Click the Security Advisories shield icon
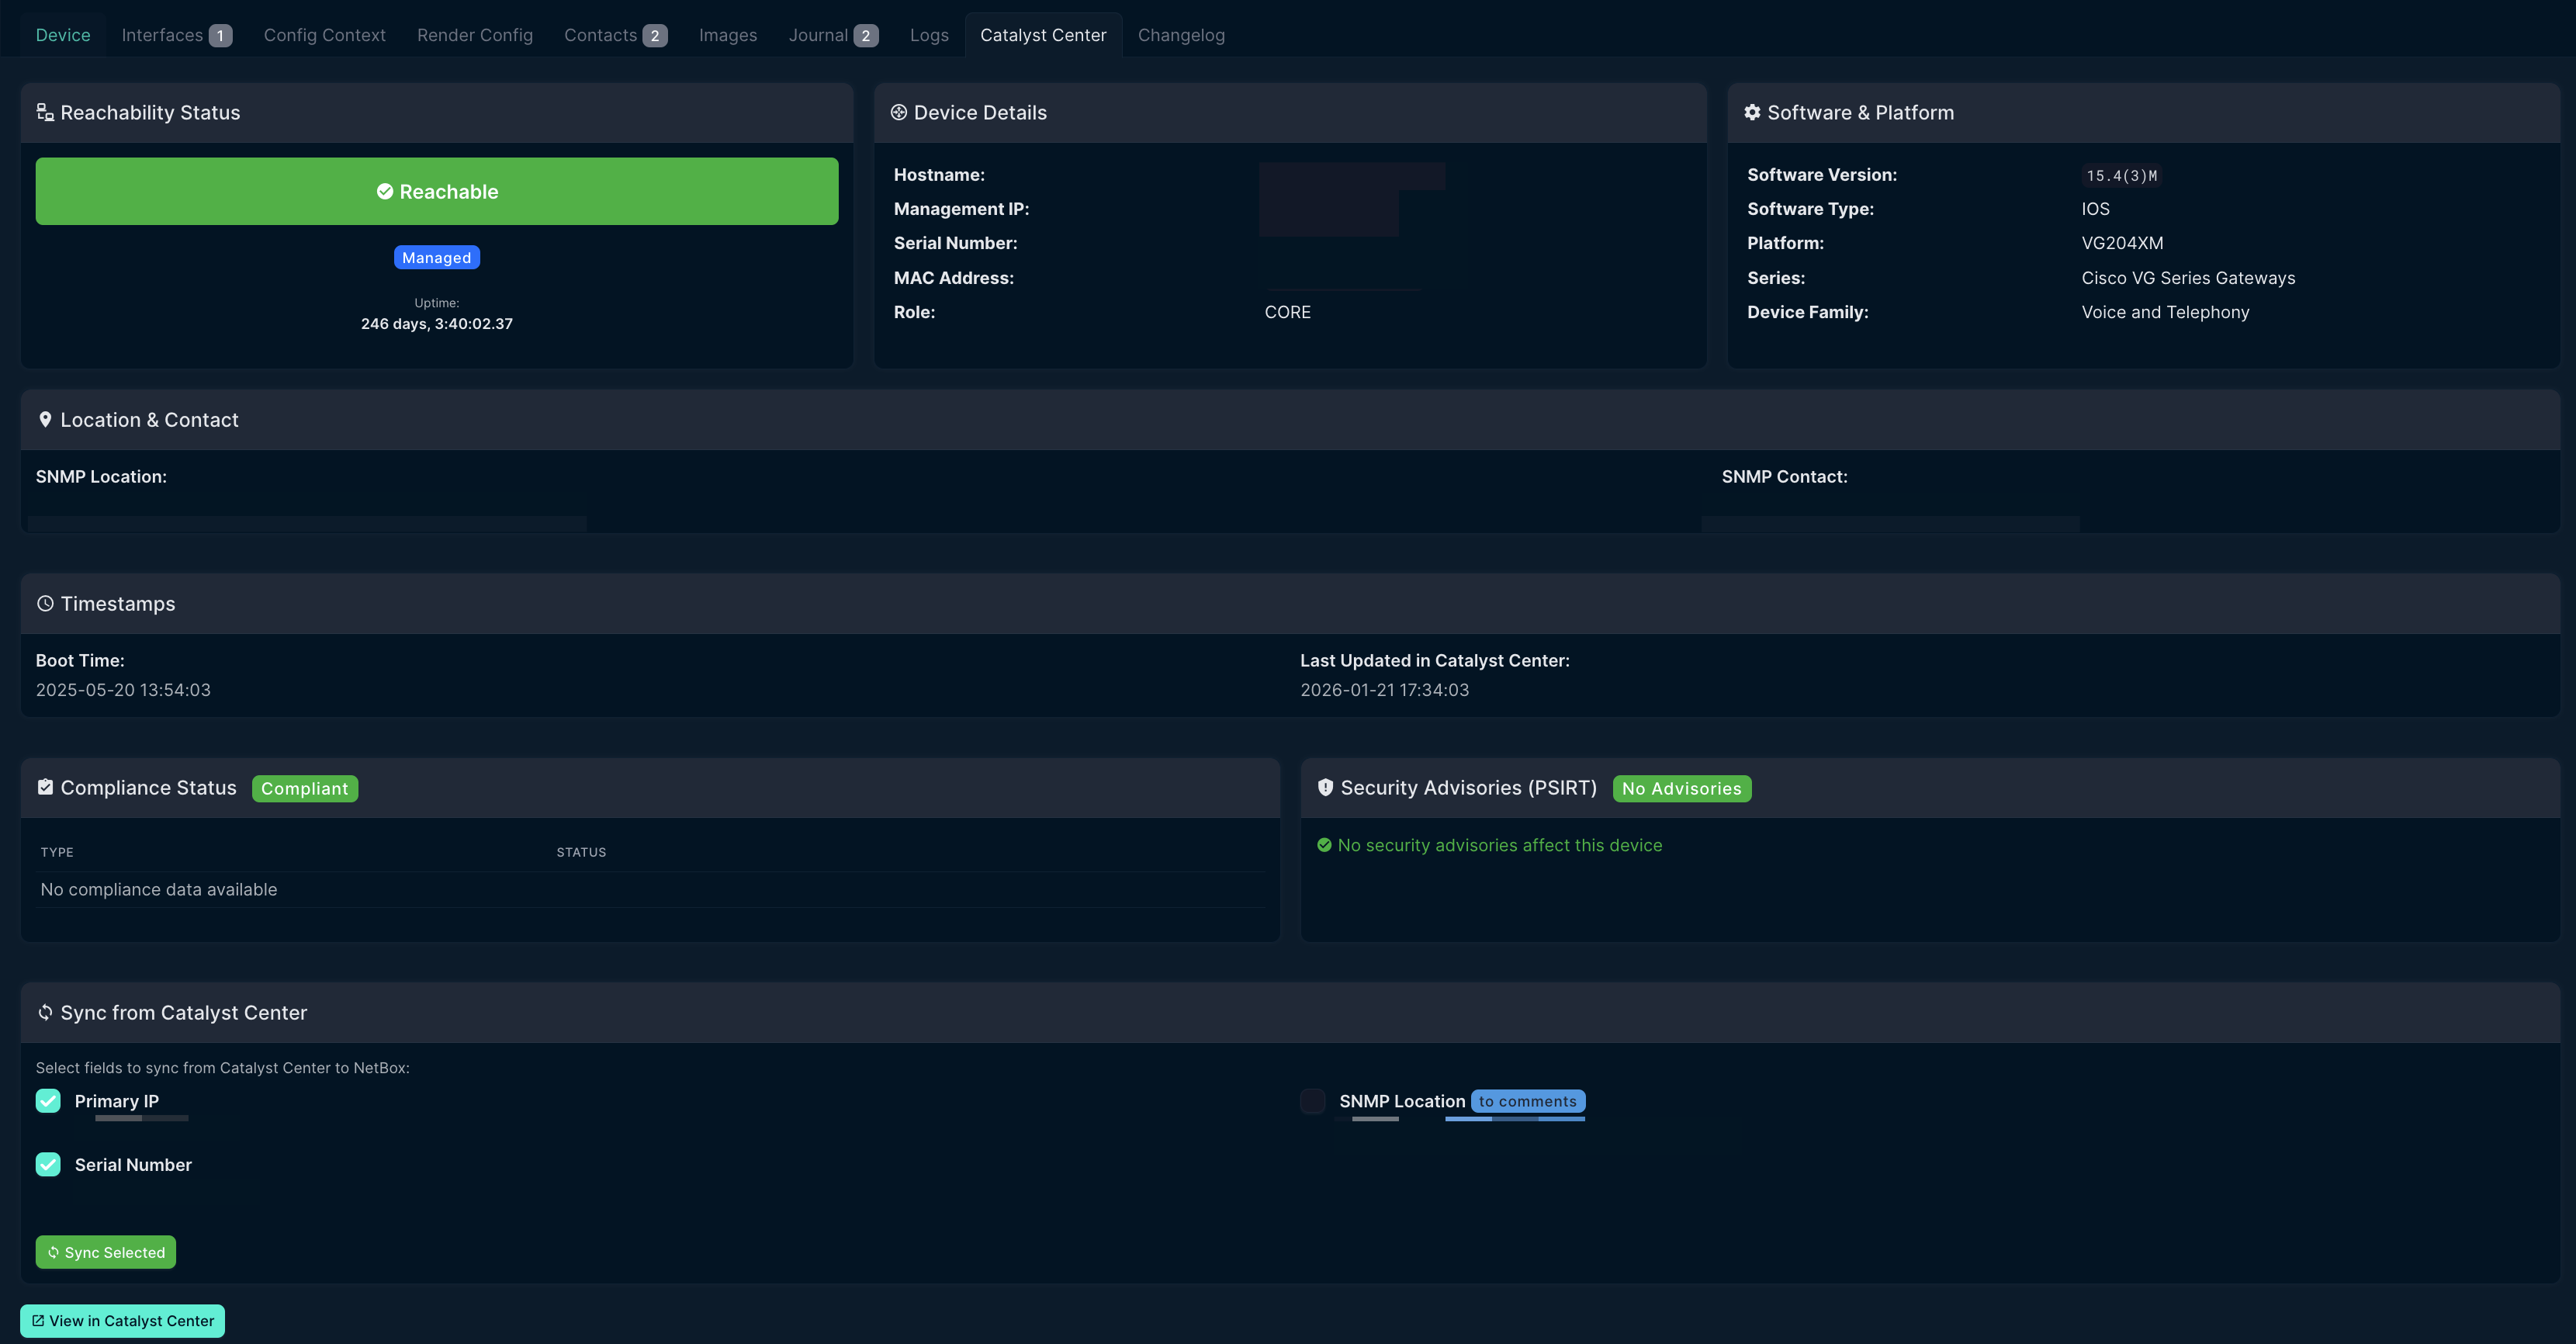The width and height of the screenshot is (2576, 1344). click(x=1325, y=788)
